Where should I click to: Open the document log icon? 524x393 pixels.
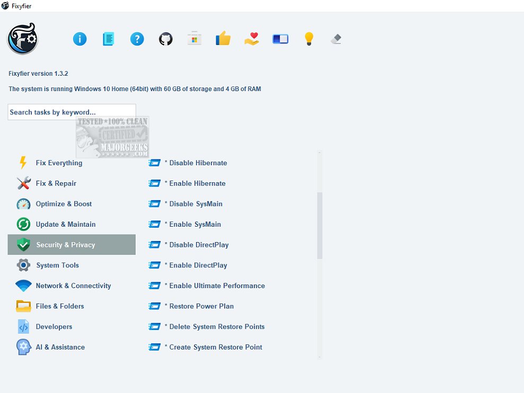108,39
